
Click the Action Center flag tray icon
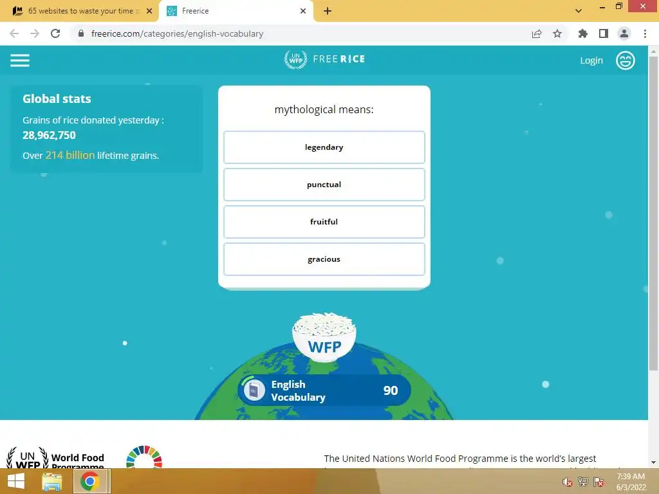click(599, 482)
